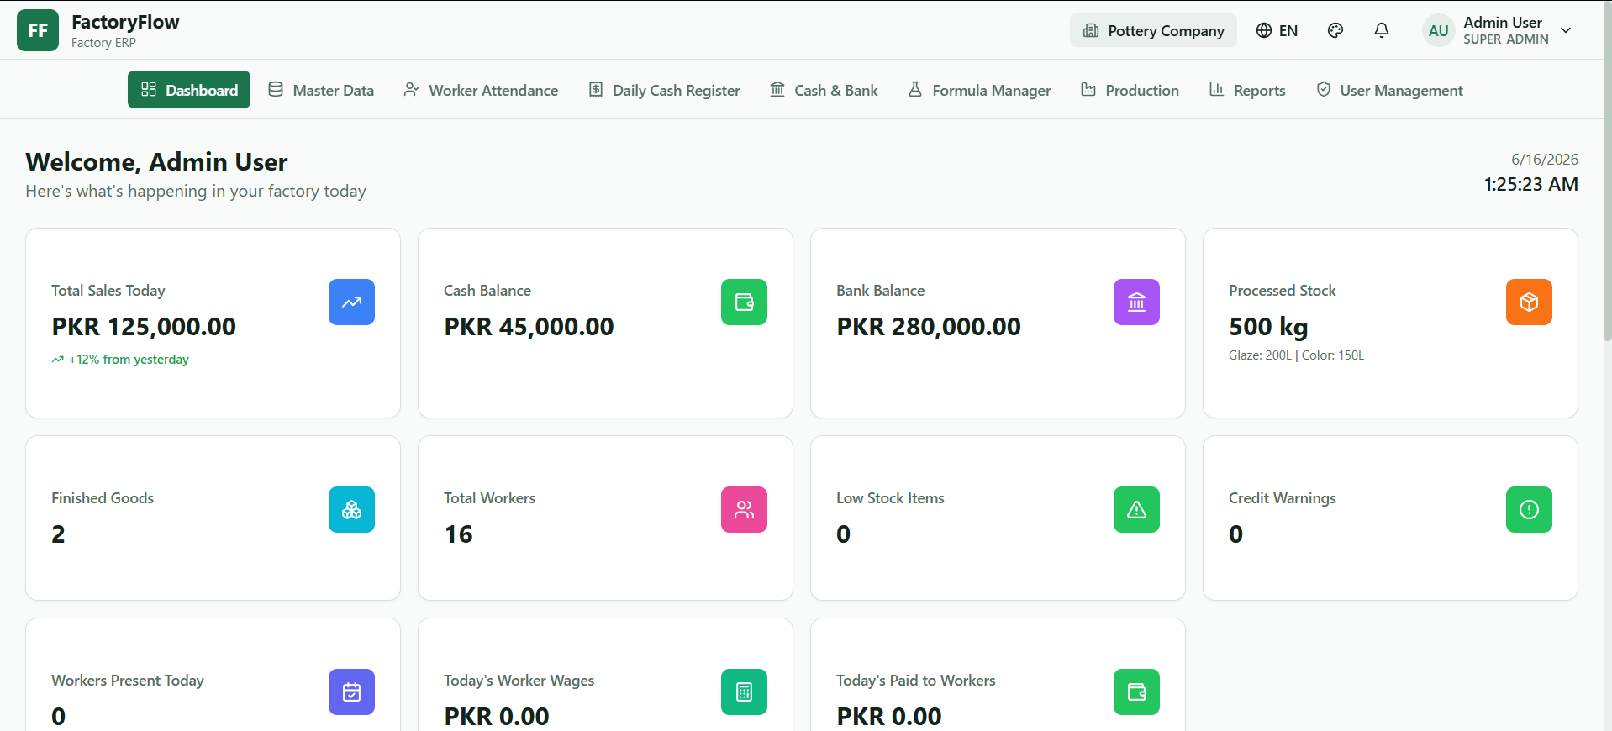1612x731 pixels.
Task: Click the Cash Balance wallet icon
Action: [x=744, y=302]
